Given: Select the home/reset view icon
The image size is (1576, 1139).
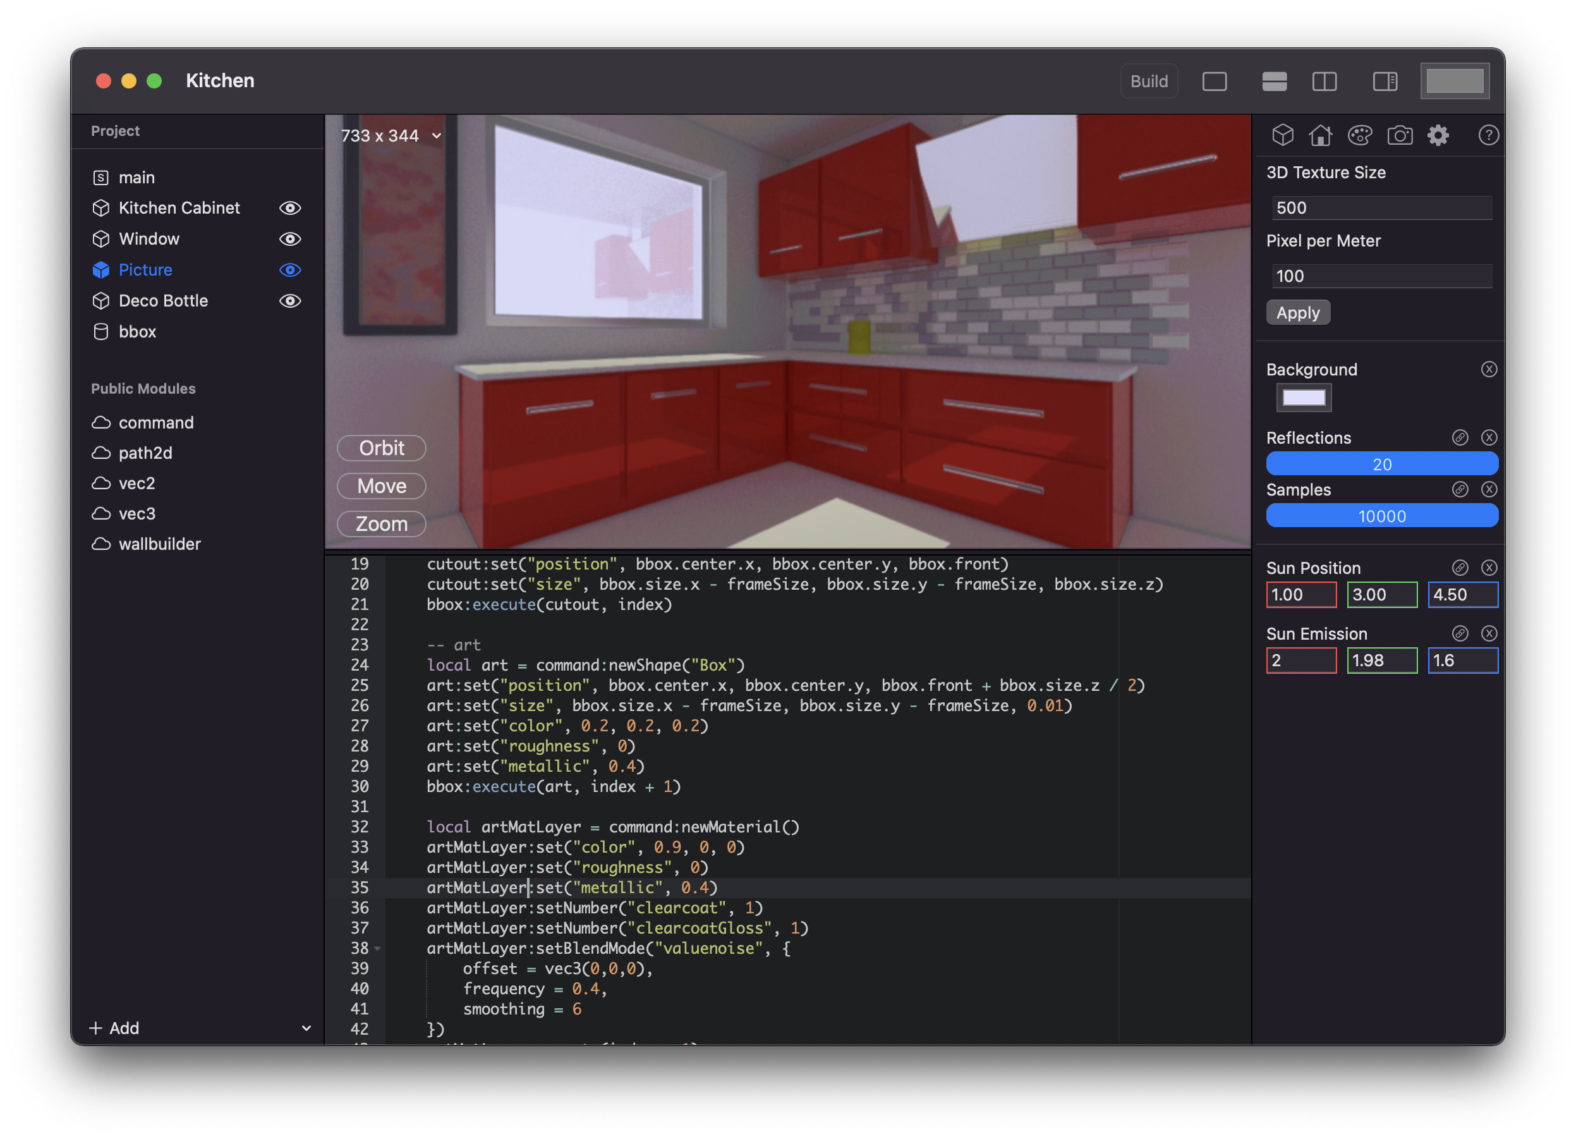Looking at the screenshot, I should pos(1319,135).
